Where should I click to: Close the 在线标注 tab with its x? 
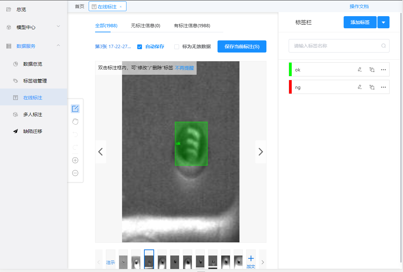click(x=120, y=7)
